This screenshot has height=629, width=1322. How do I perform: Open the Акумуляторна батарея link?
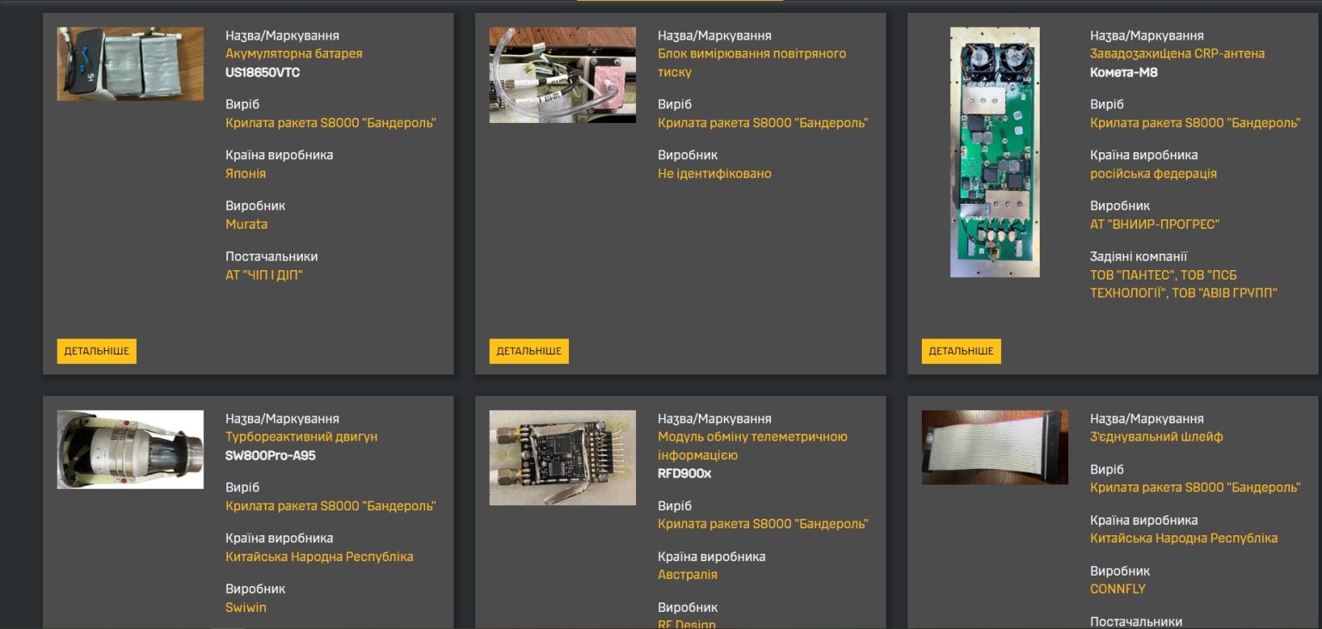(x=293, y=53)
